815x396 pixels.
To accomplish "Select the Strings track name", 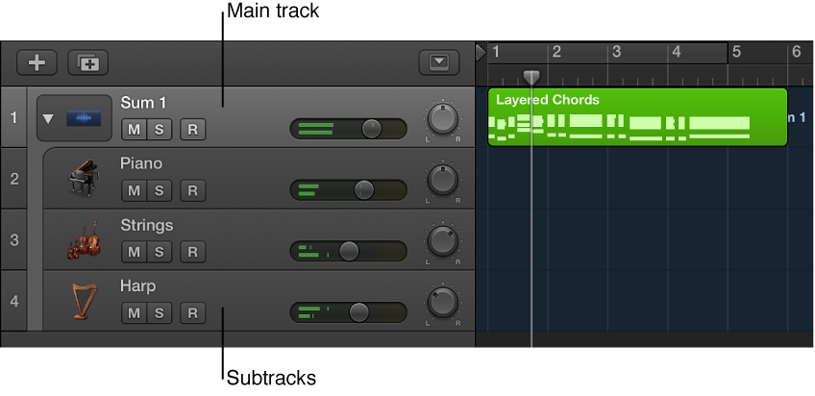I will pos(147,225).
